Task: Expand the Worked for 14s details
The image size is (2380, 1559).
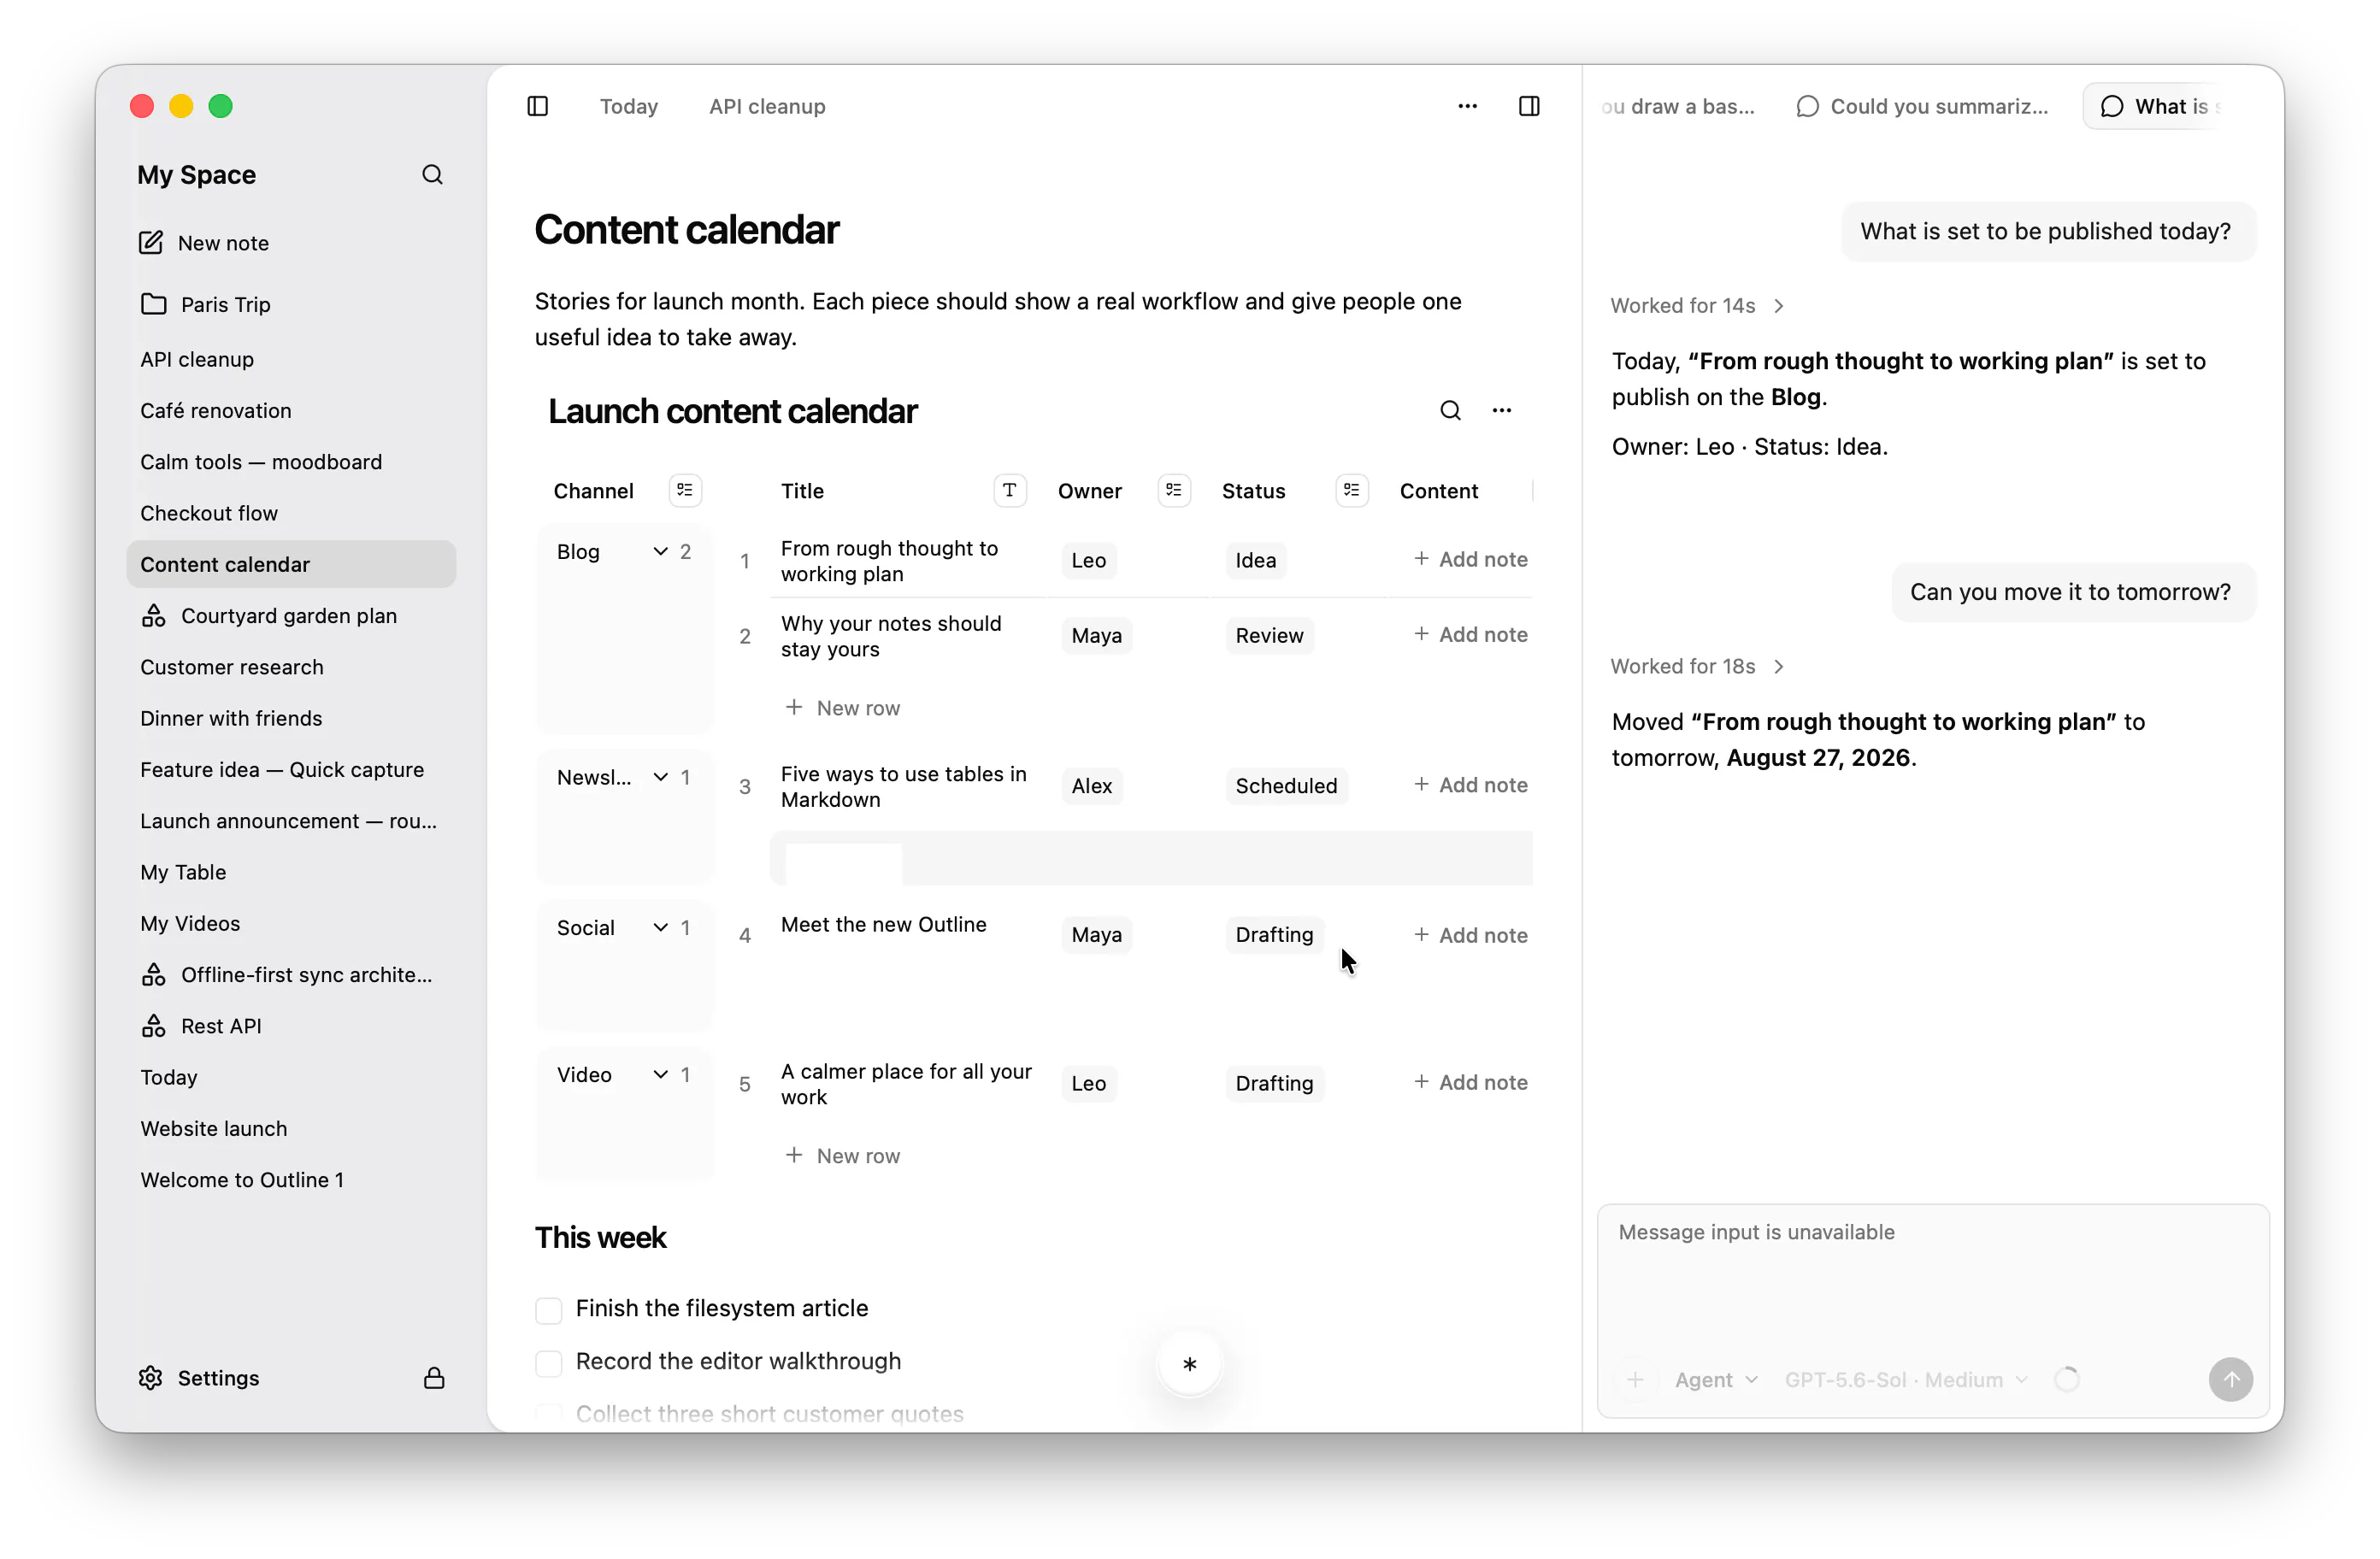Action: 1697,306
